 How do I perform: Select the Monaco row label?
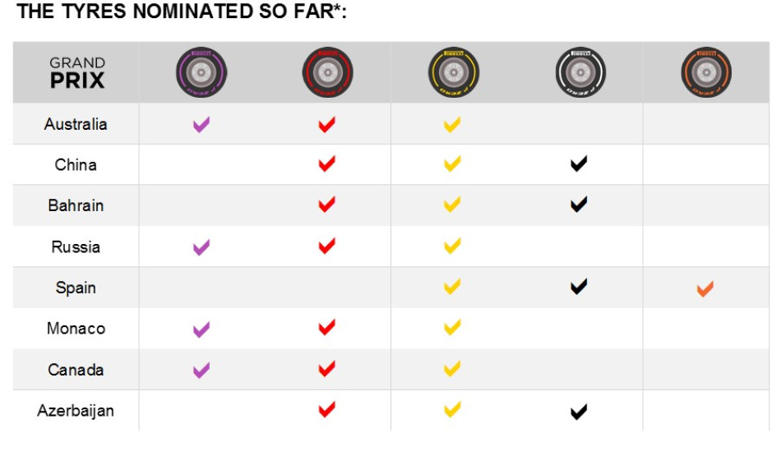(x=76, y=329)
